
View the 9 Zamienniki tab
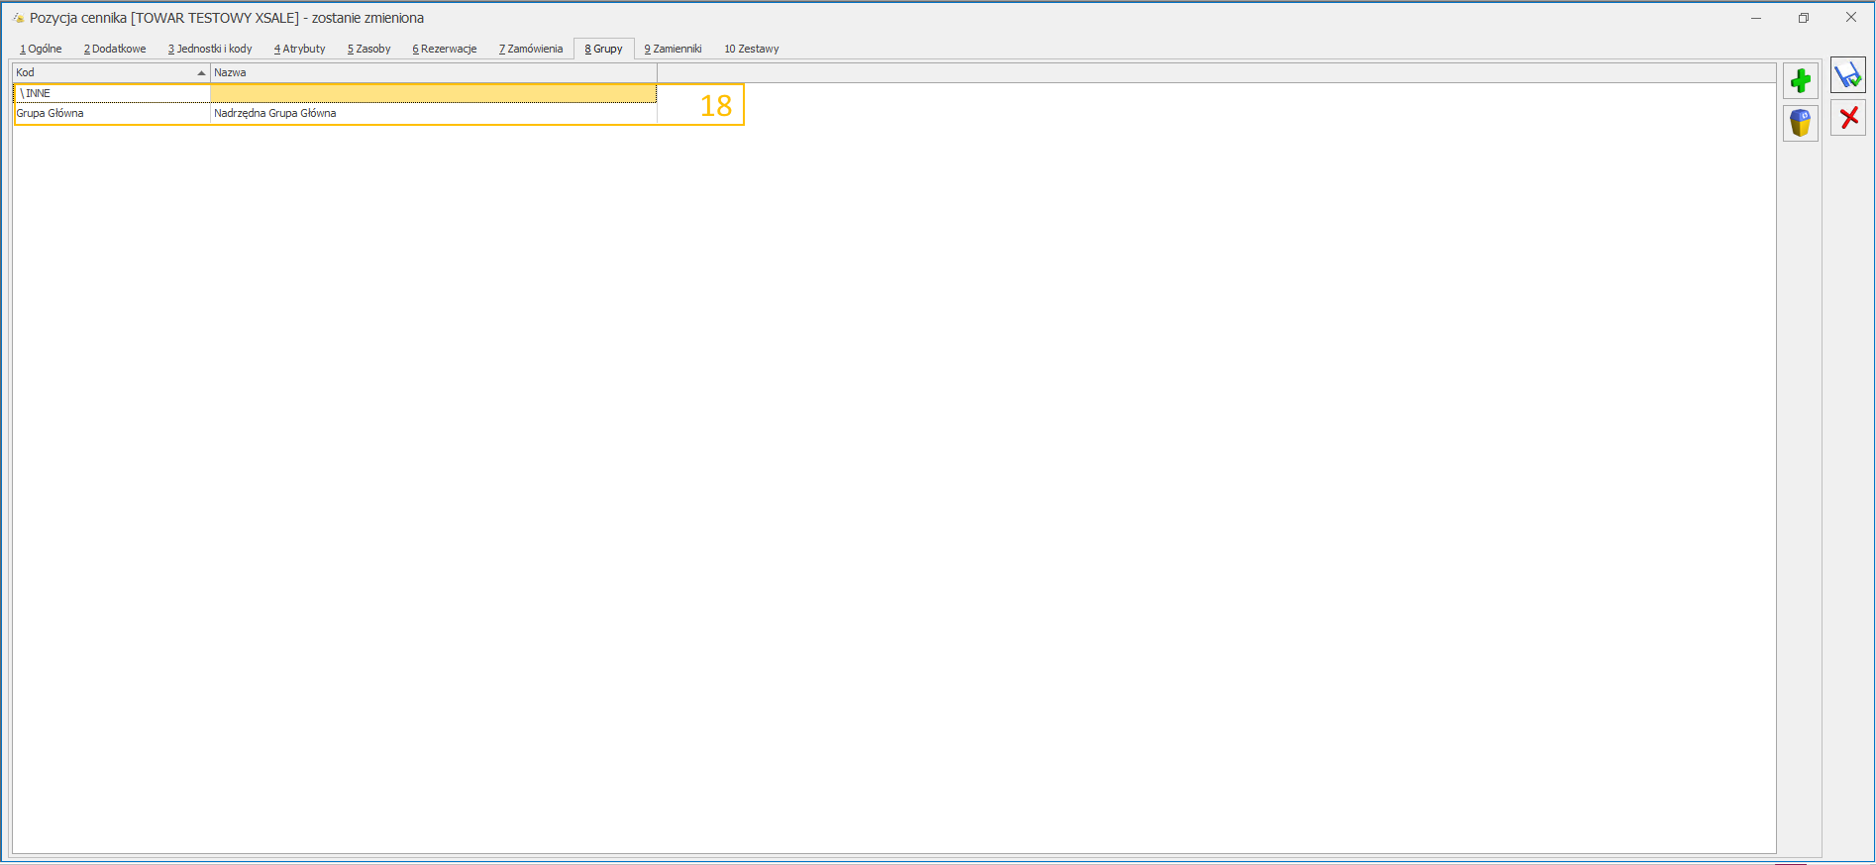pyautogui.click(x=673, y=49)
